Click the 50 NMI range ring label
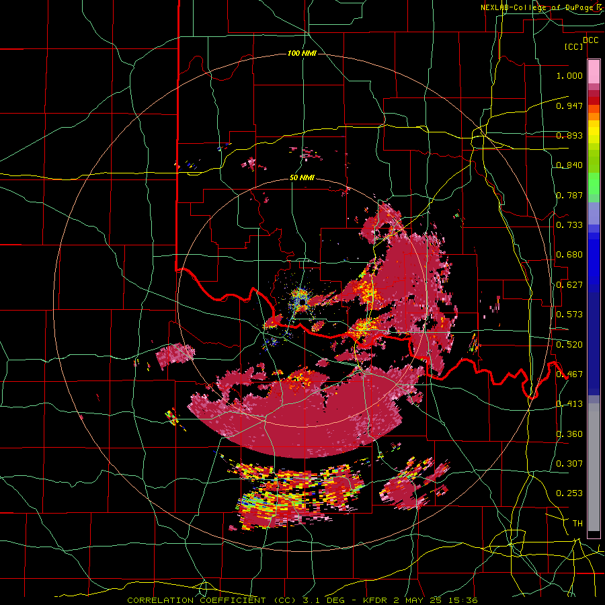 click(302, 178)
